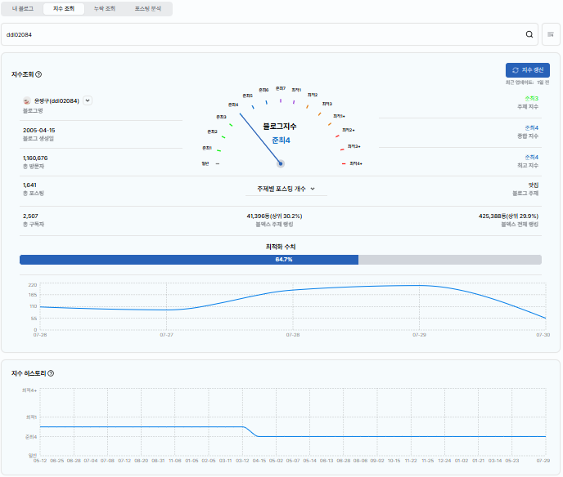Screen dimensions: 563x477
Task: Click the magnifier search icon
Action: (x=529, y=34)
